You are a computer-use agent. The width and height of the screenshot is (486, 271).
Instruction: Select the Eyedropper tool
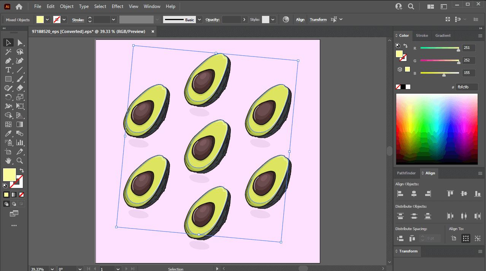coord(8,133)
